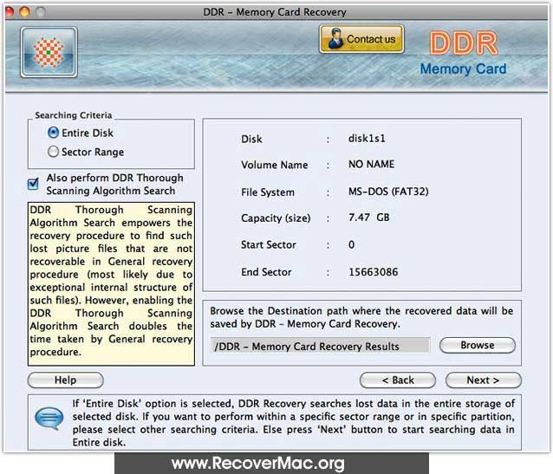Minimize the window with the yellow button

(x=25, y=11)
